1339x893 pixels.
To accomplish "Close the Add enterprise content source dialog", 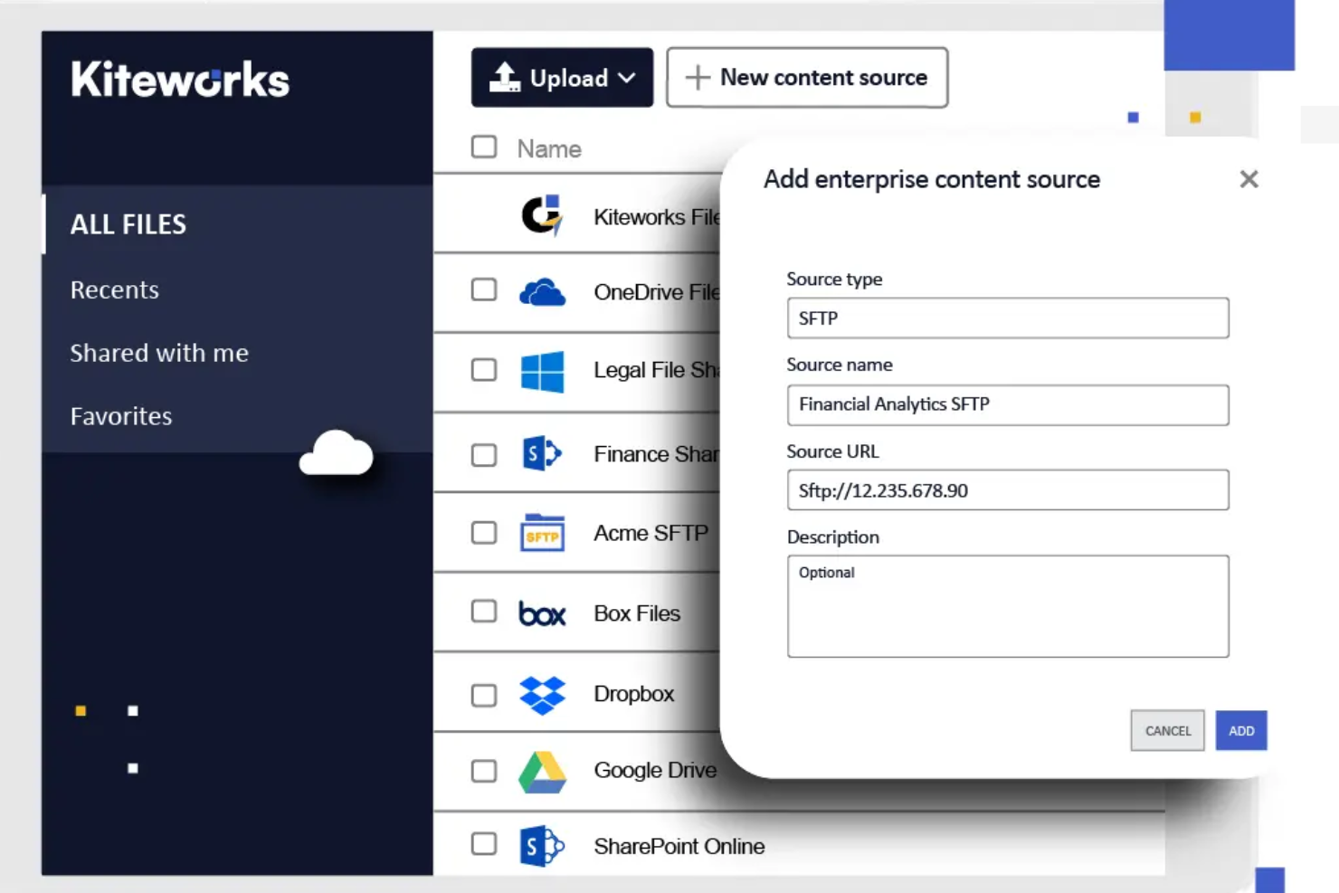I will tap(1249, 179).
